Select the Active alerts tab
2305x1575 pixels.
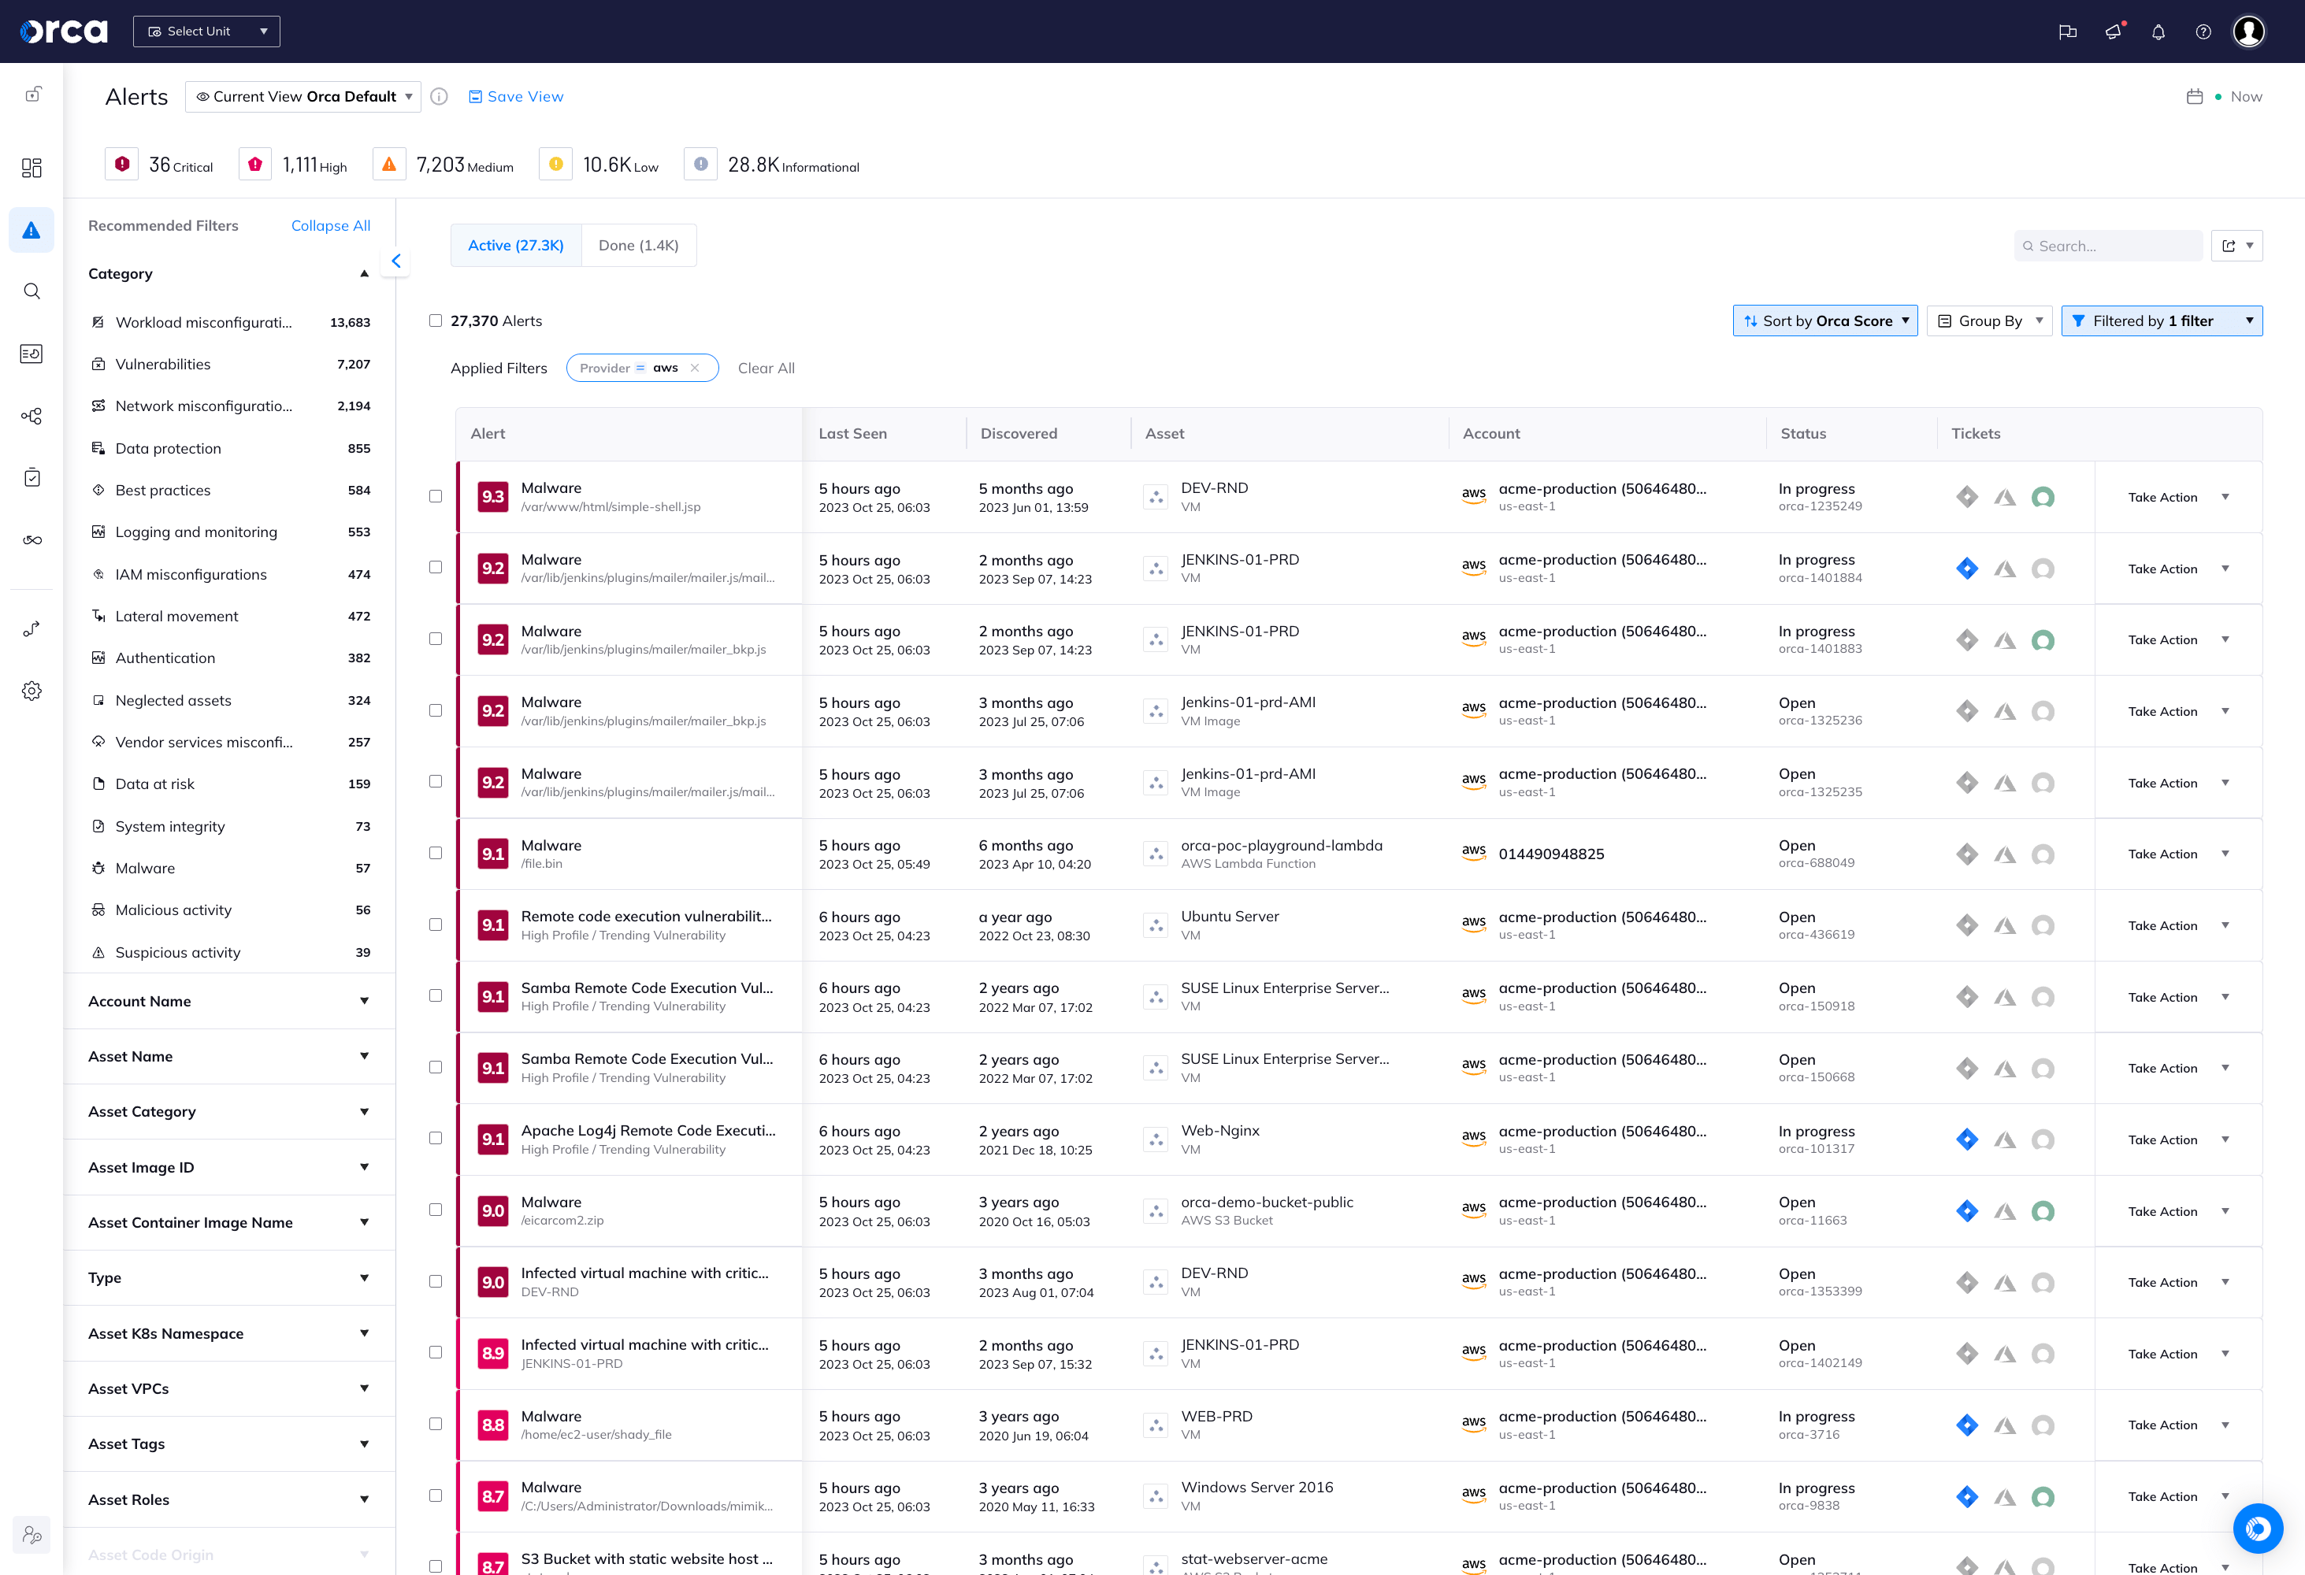(514, 245)
